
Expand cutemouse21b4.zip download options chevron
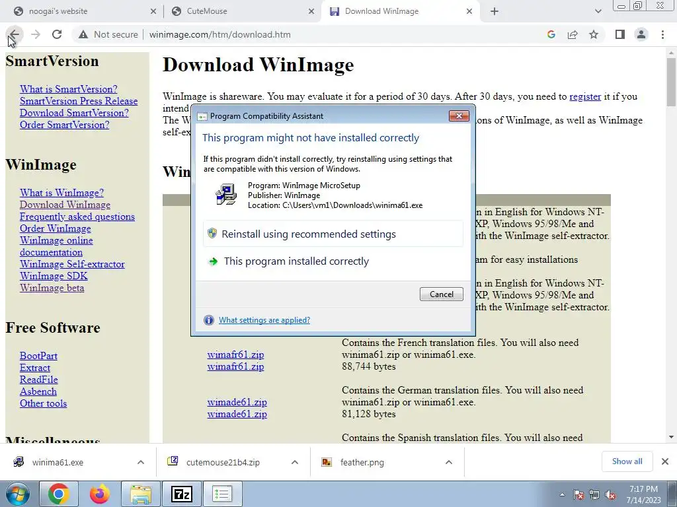pos(294,462)
